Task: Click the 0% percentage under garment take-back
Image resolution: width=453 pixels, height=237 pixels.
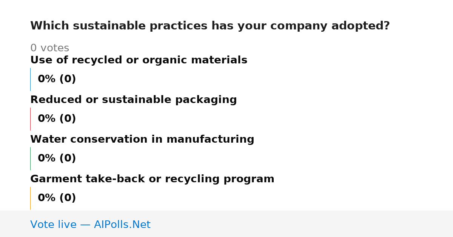Action: [x=47, y=198]
